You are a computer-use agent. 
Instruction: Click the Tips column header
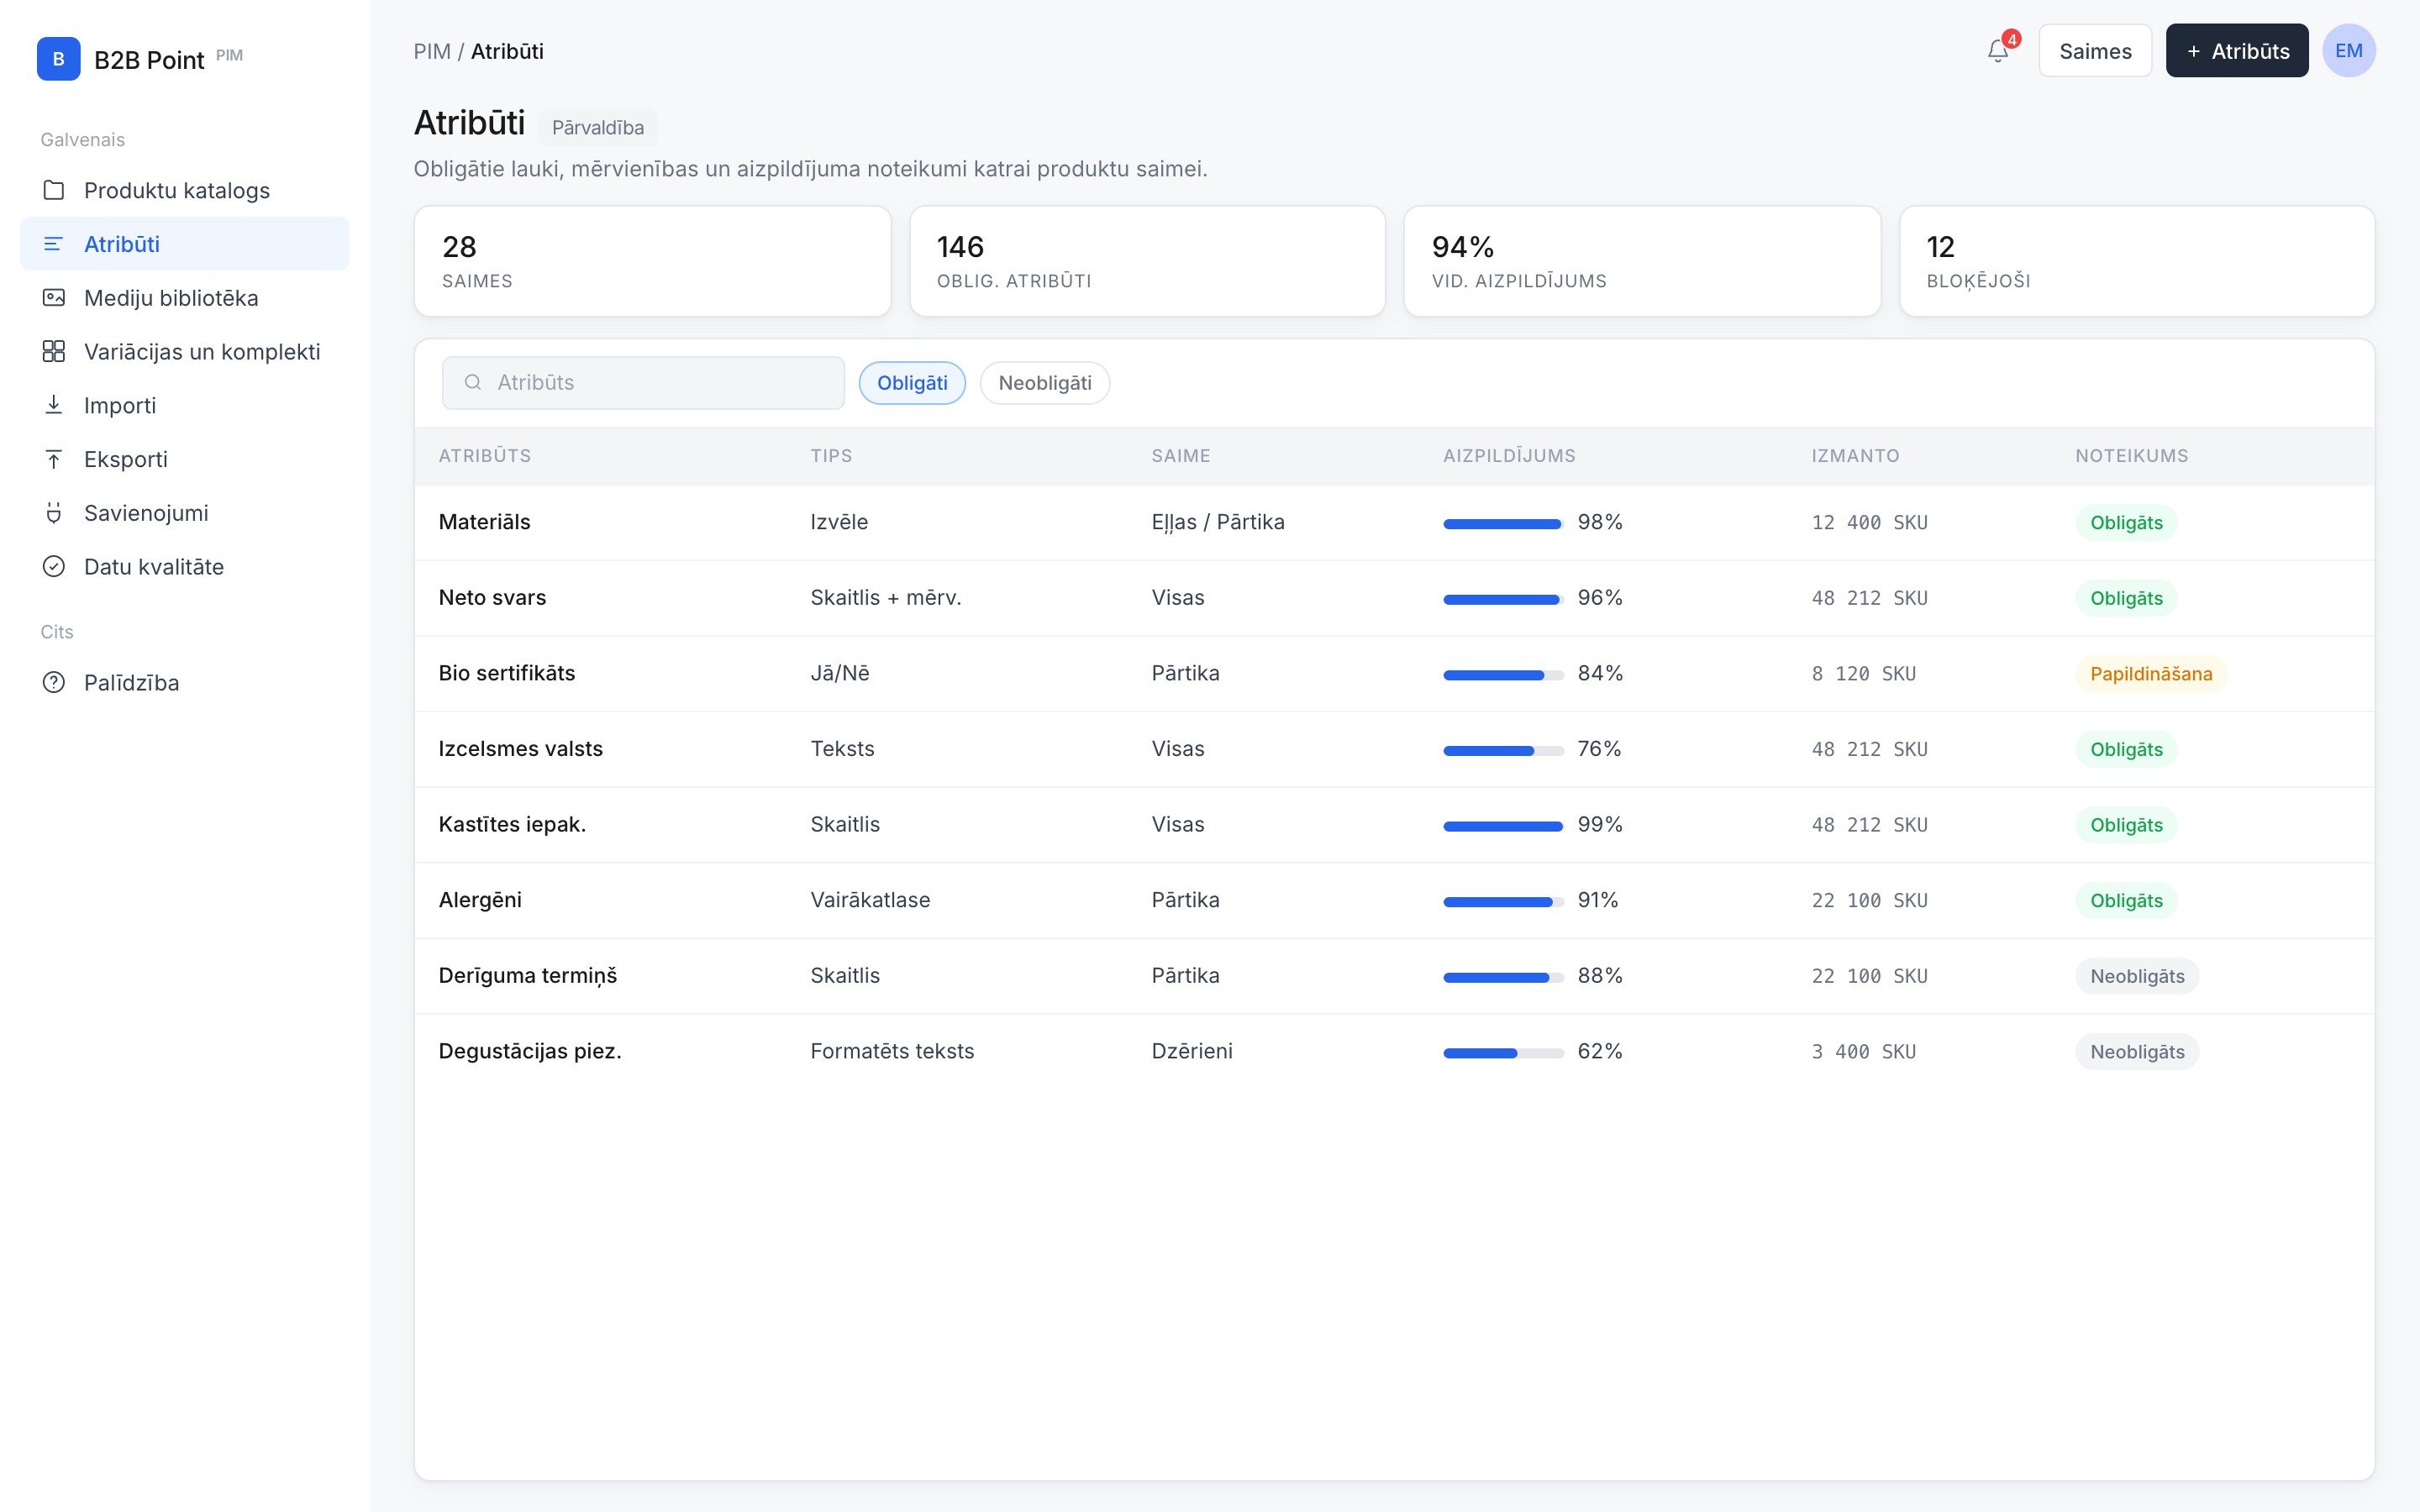point(831,456)
